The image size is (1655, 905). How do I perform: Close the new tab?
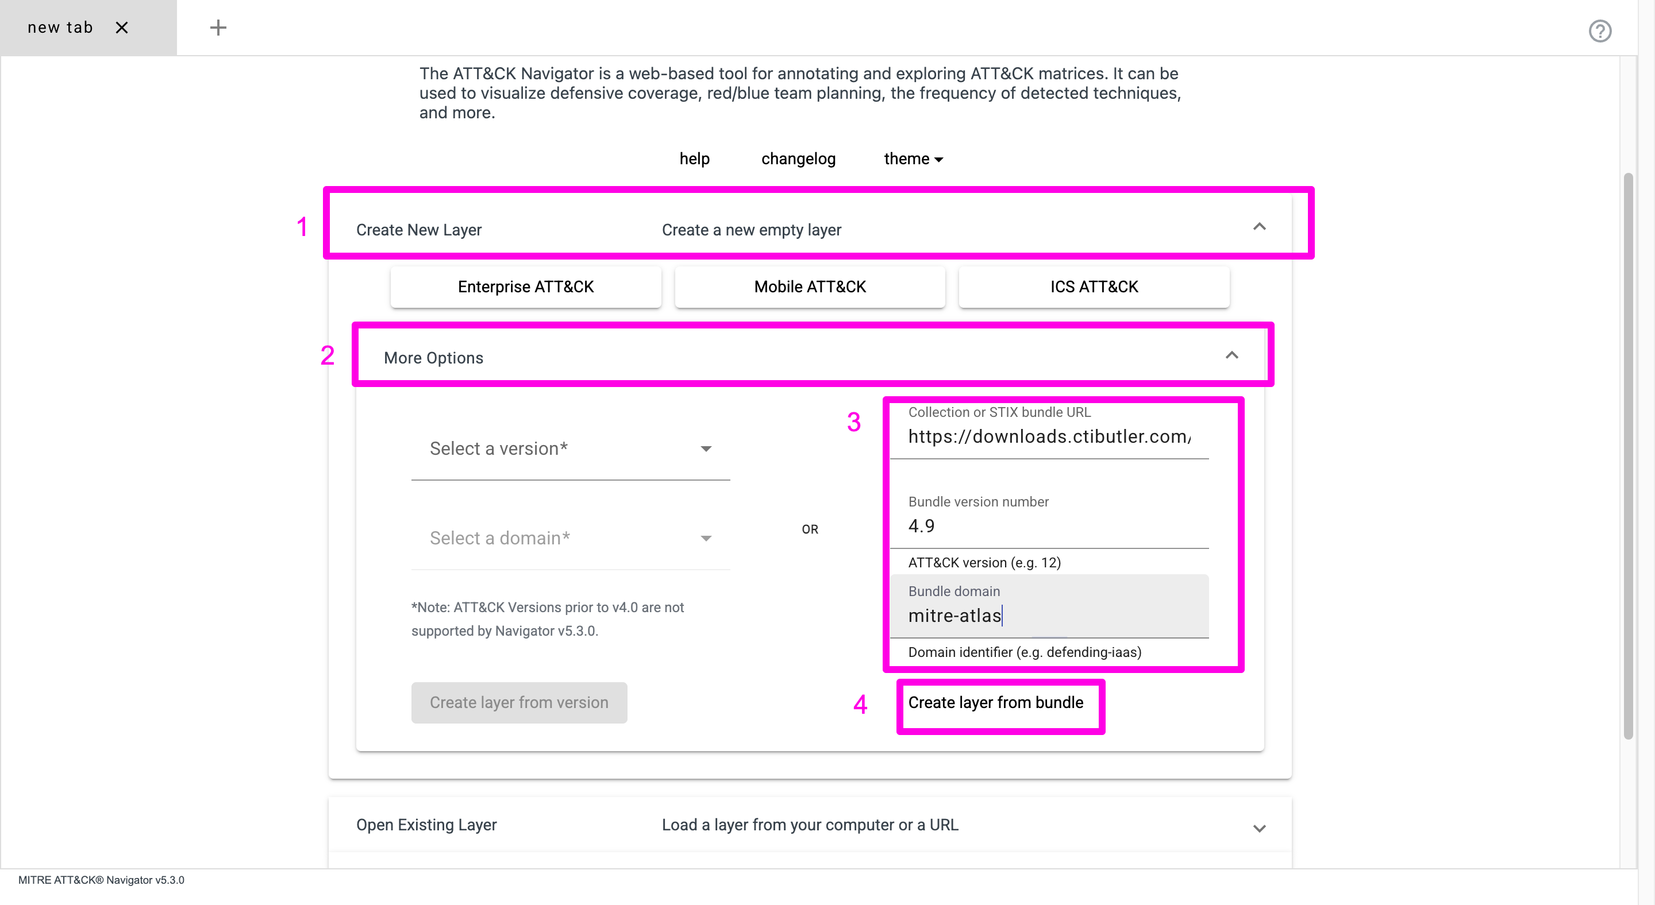[121, 28]
